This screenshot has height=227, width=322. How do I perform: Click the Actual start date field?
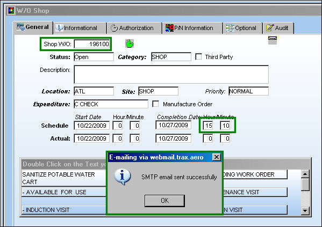click(91, 138)
